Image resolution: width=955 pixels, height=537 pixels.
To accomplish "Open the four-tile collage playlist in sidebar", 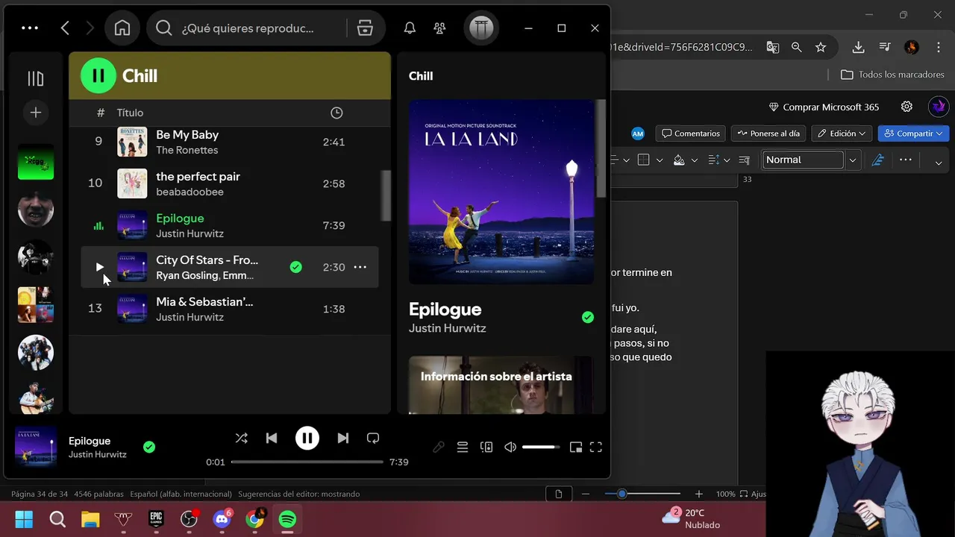I will [36, 305].
